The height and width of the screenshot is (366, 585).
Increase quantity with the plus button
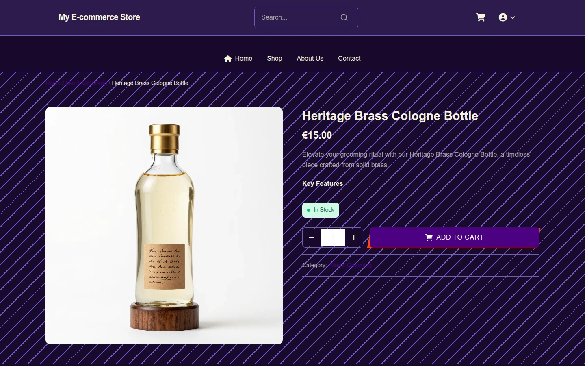pyautogui.click(x=354, y=237)
